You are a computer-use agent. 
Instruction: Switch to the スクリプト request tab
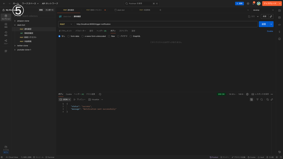[x=124, y=31]
